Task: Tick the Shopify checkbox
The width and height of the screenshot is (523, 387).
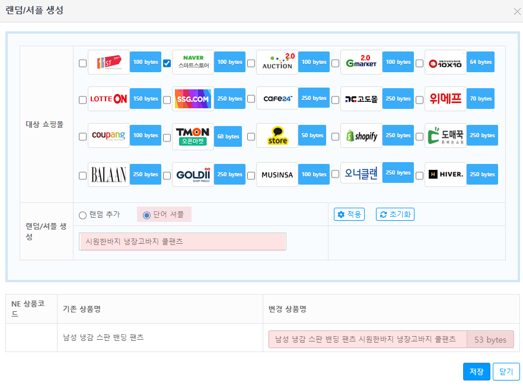Action: coord(336,137)
